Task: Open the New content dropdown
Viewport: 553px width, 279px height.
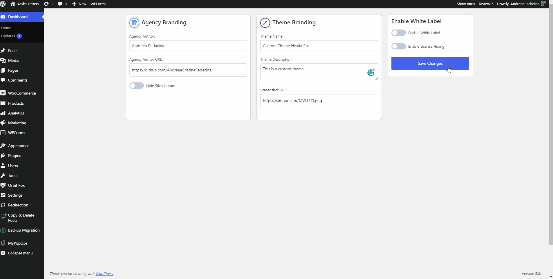Action: pyautogui.click(x=79, y=4)
